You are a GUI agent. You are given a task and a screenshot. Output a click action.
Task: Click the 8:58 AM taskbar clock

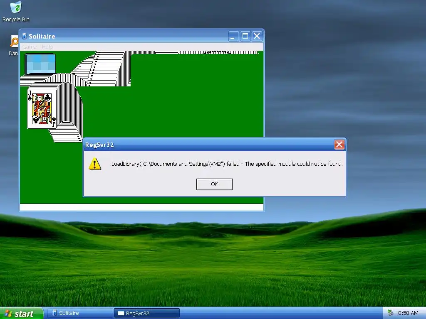pyautogui.click(x=408, y=313)
